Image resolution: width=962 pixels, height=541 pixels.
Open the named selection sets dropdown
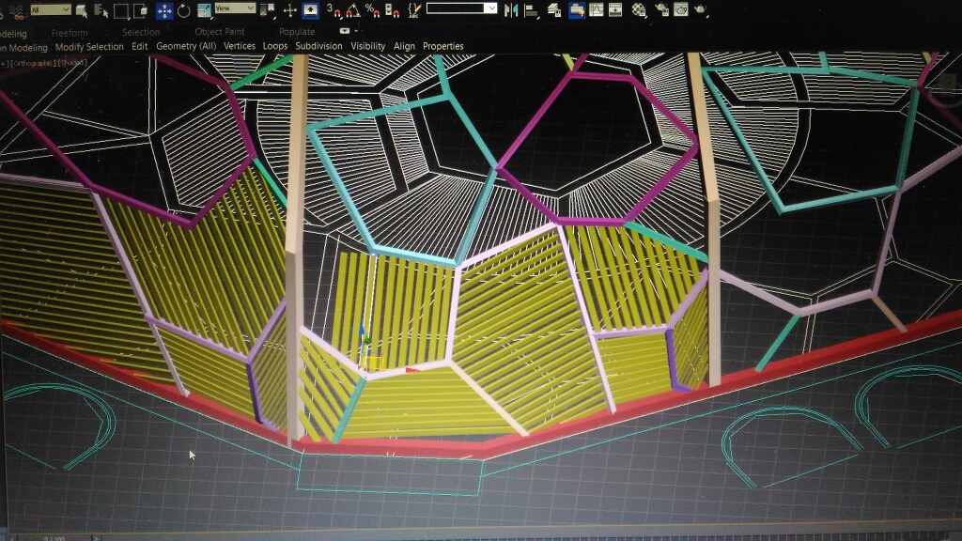(461, 8)
